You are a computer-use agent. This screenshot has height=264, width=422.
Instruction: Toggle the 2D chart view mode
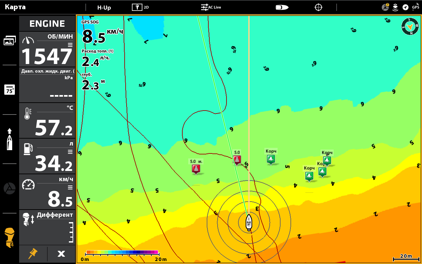coord(140,7)
